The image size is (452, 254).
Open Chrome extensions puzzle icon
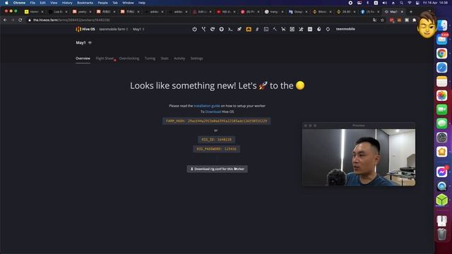pyautogui.click(x=415, y=20)
